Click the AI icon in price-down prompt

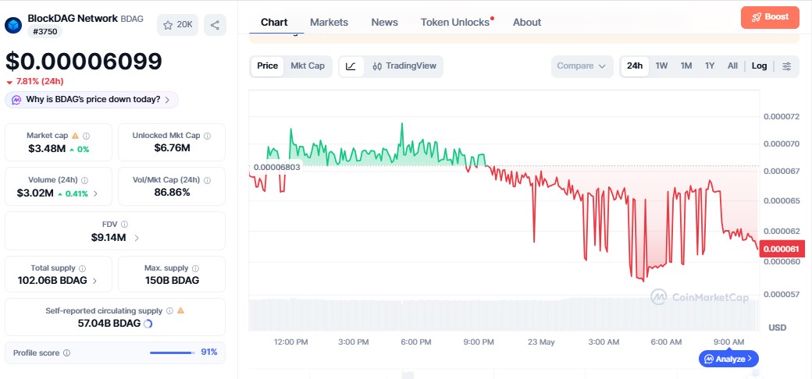(x=16, y=100)
